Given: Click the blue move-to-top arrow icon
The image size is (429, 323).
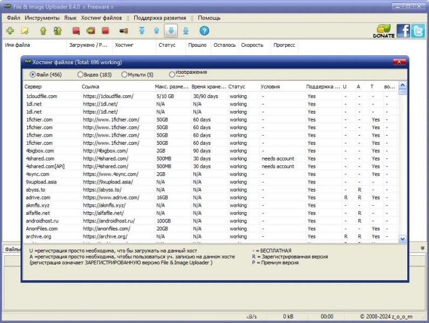Looking at the screenshot, I should [x=142, y=31].
